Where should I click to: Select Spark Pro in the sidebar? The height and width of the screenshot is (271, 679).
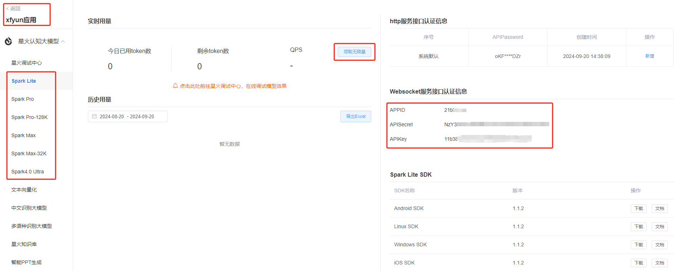pos(23,99)
